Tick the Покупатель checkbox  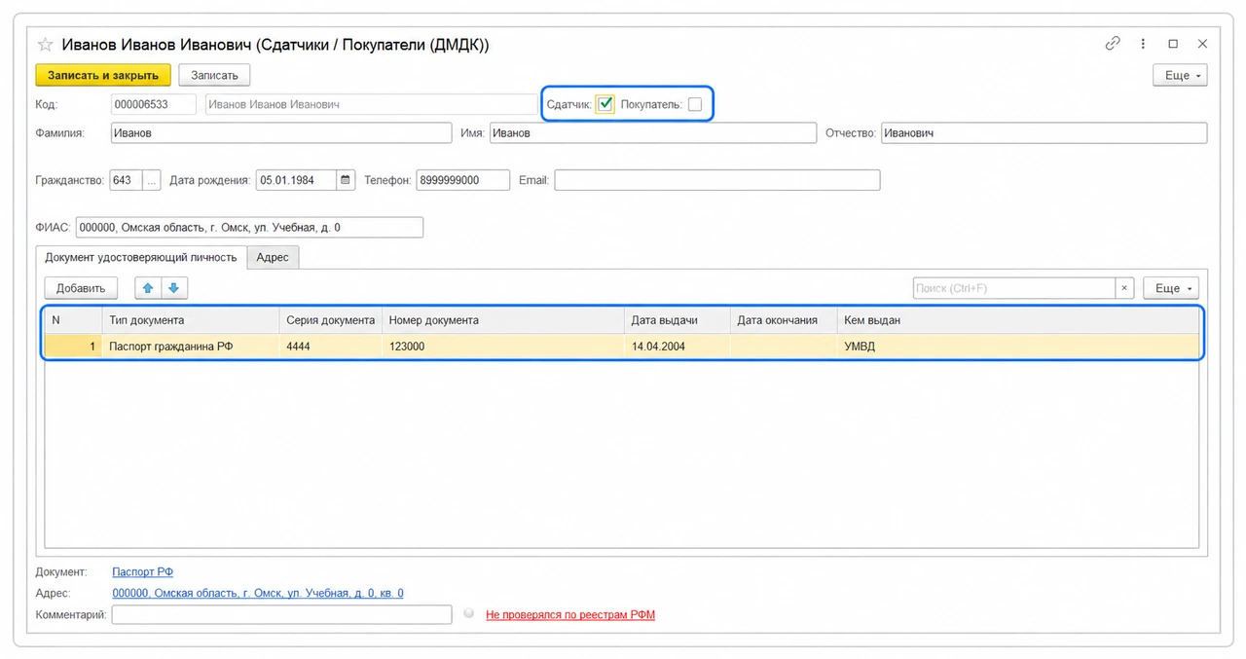click(695, 105)
